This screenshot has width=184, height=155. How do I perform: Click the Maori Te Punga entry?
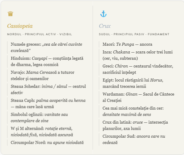127,44
